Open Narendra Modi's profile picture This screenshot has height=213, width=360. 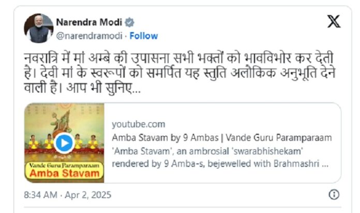pyautogui.click(x=39, y=29)
